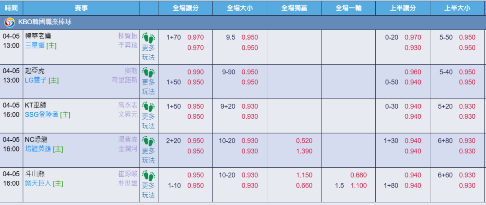Screen dimensions: 486x205
Task: Click footprints icon for 韓華老鷹 match
Action: [149, 37]
